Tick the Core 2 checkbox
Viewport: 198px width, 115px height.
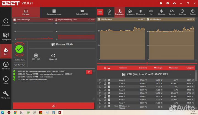100,87
